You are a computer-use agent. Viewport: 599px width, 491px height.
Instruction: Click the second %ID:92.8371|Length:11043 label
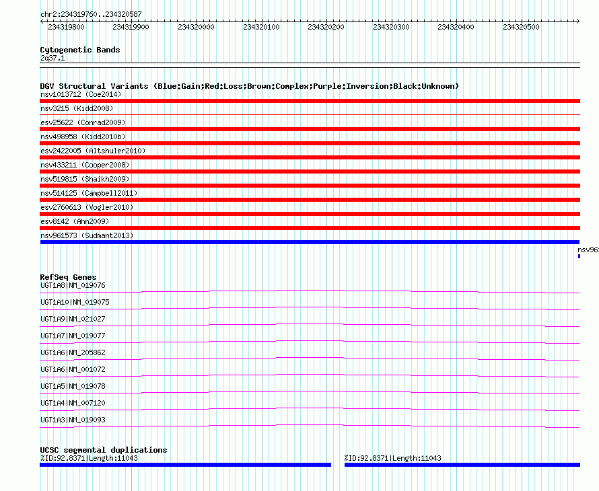click(392, 458)
